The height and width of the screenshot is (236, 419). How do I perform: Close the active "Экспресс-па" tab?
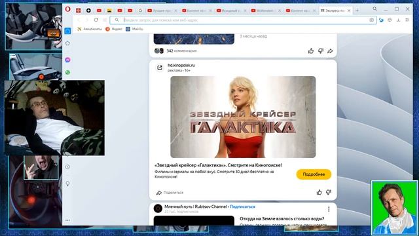coord(349,10)
